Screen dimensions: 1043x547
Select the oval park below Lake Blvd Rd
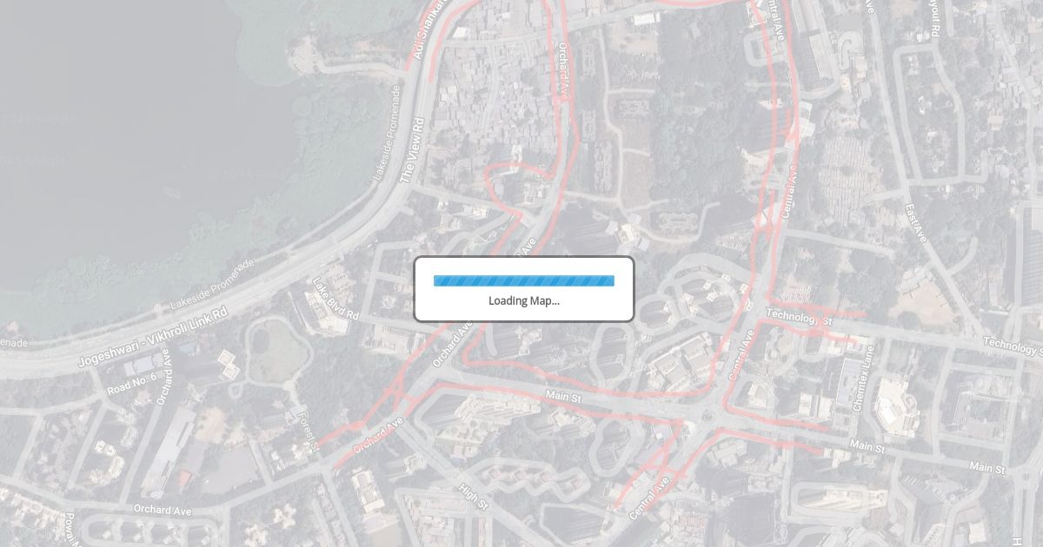276,350
